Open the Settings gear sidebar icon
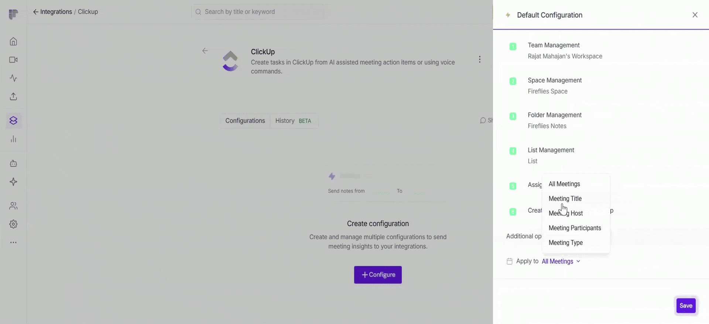Viewport: 709px width, 324px height. tap(13, 224)
